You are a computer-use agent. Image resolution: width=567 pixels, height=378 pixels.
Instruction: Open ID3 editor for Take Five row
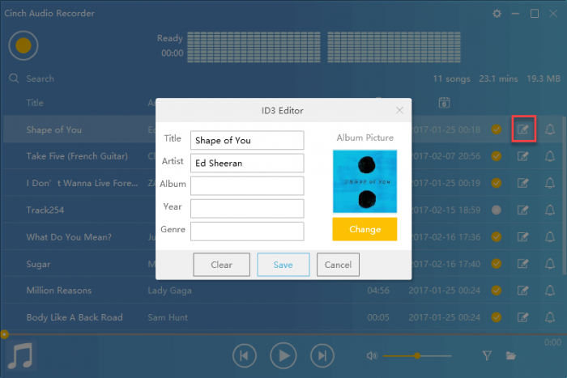point(523,156)
